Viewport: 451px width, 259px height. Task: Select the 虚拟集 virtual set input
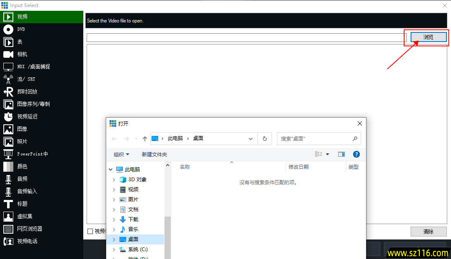point(25,216)
